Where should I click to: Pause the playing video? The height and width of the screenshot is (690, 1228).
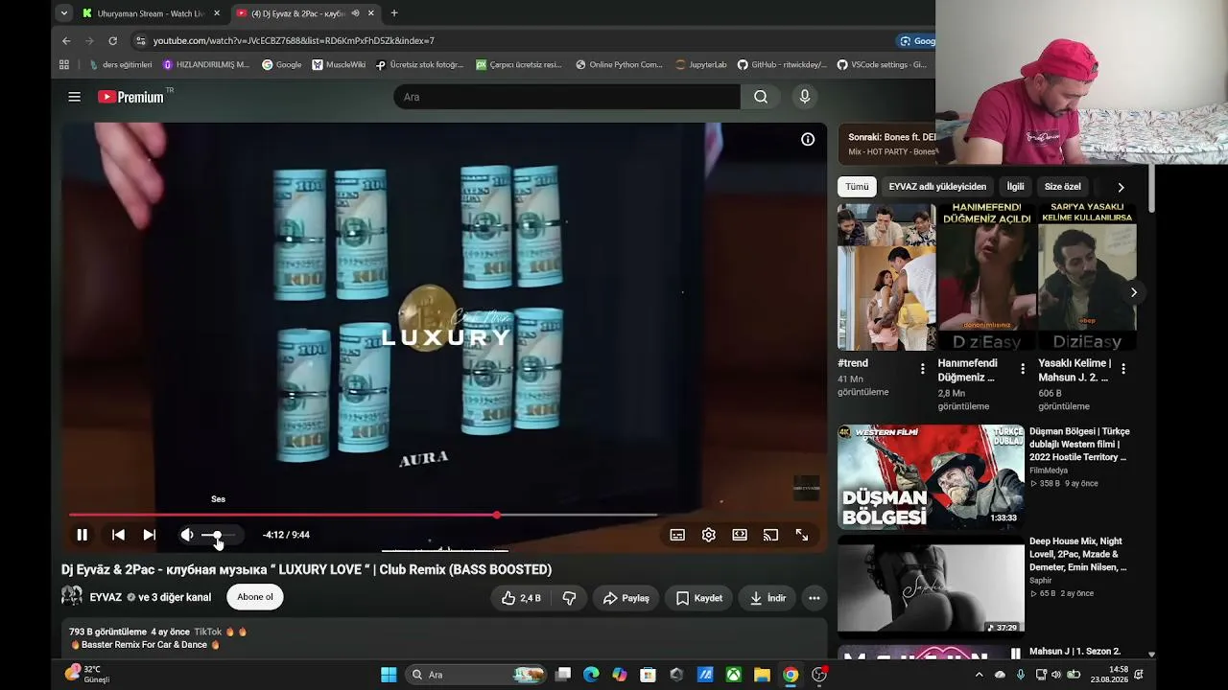(x=83, y=535)
